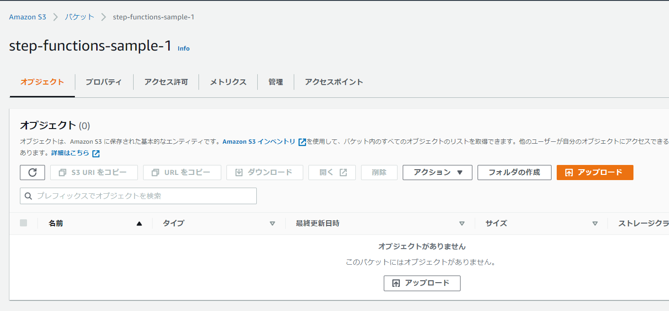Switch to the プロパティ tab

pos(104,81)
